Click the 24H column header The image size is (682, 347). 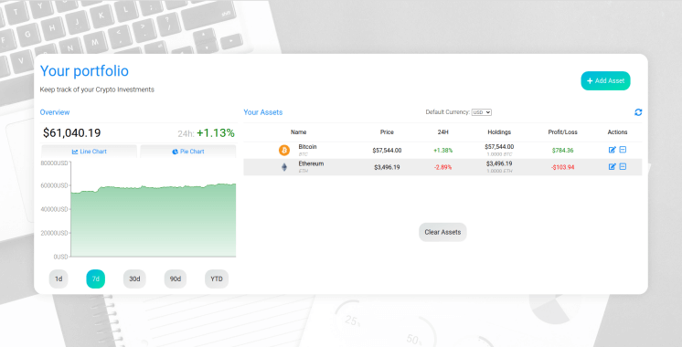[x=442, y=132]
